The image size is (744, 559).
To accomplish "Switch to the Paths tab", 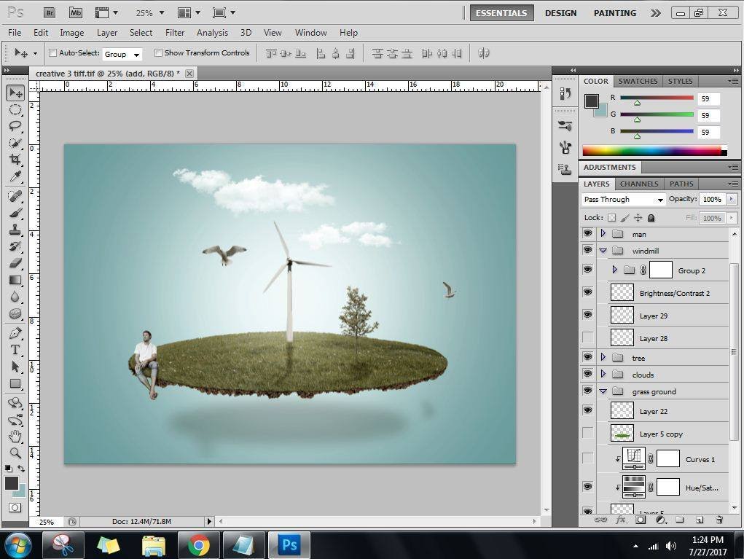I will pos(681,184).
